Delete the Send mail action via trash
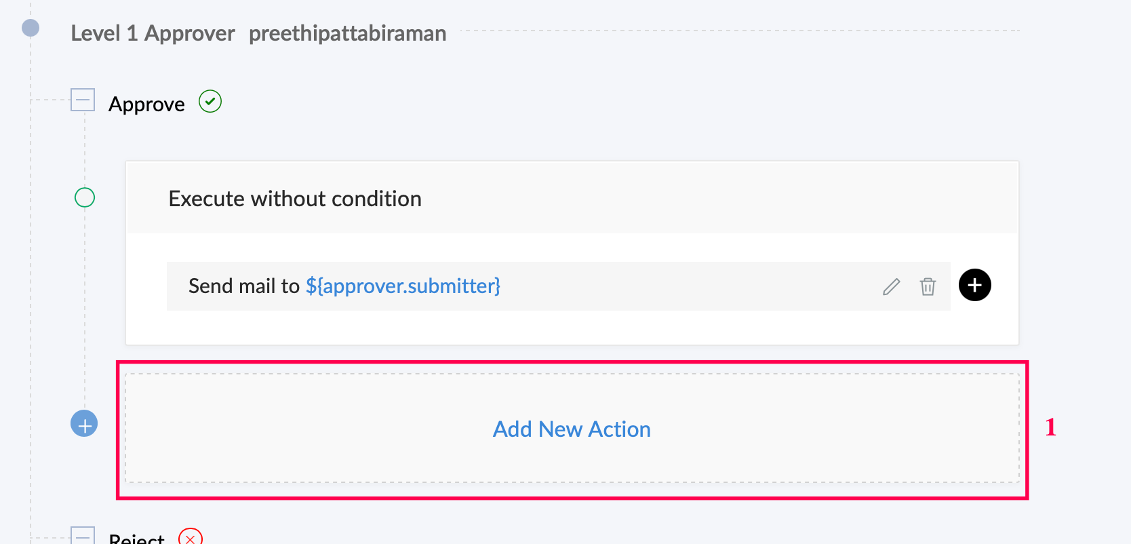The image size is (1131, 544). [x=928, y=287]
